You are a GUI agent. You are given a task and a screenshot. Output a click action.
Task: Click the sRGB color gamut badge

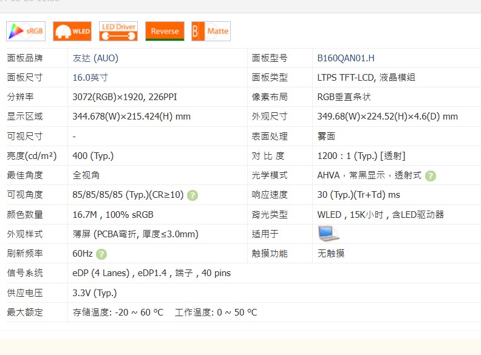coord(26,32)
